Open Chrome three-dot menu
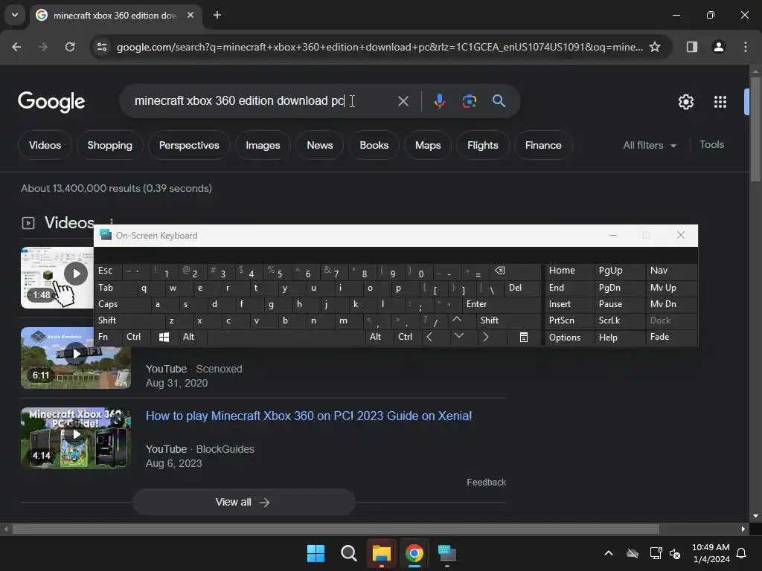 745,47
